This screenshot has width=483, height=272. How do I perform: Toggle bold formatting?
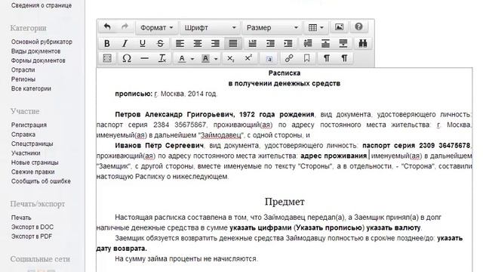point(107,44)
